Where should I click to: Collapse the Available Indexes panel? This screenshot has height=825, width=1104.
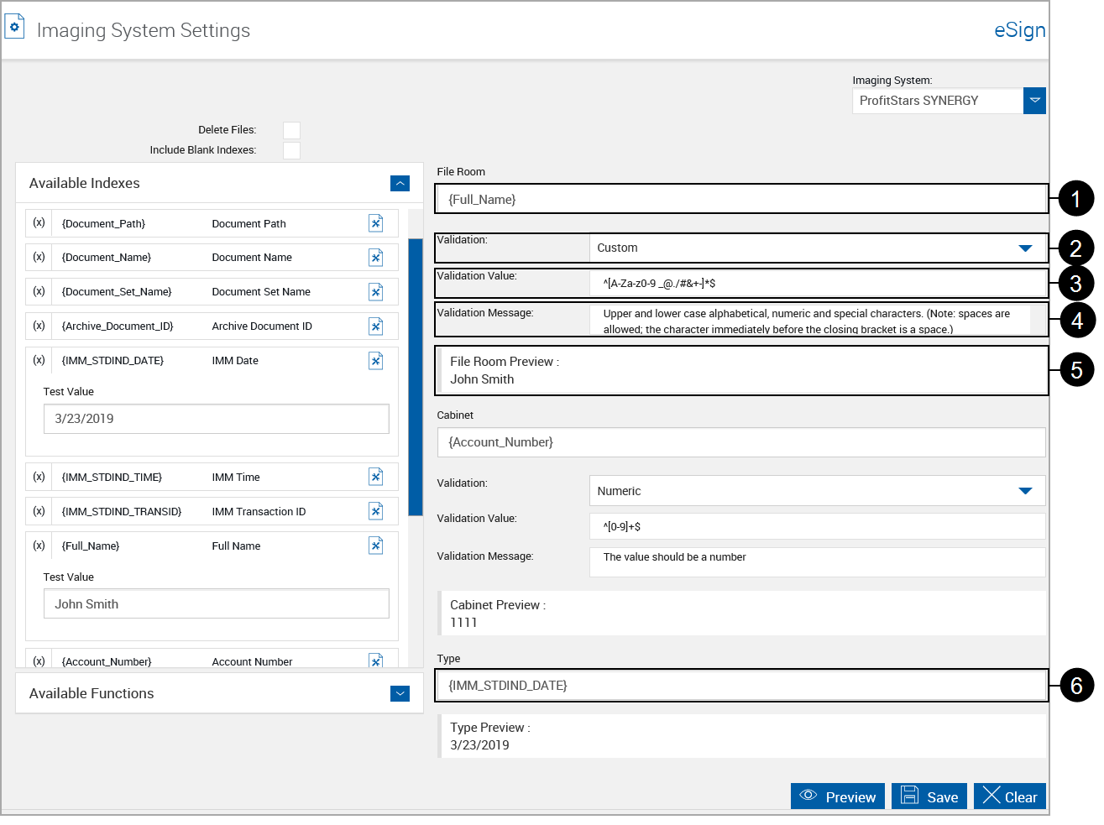(x=400, y=183)
